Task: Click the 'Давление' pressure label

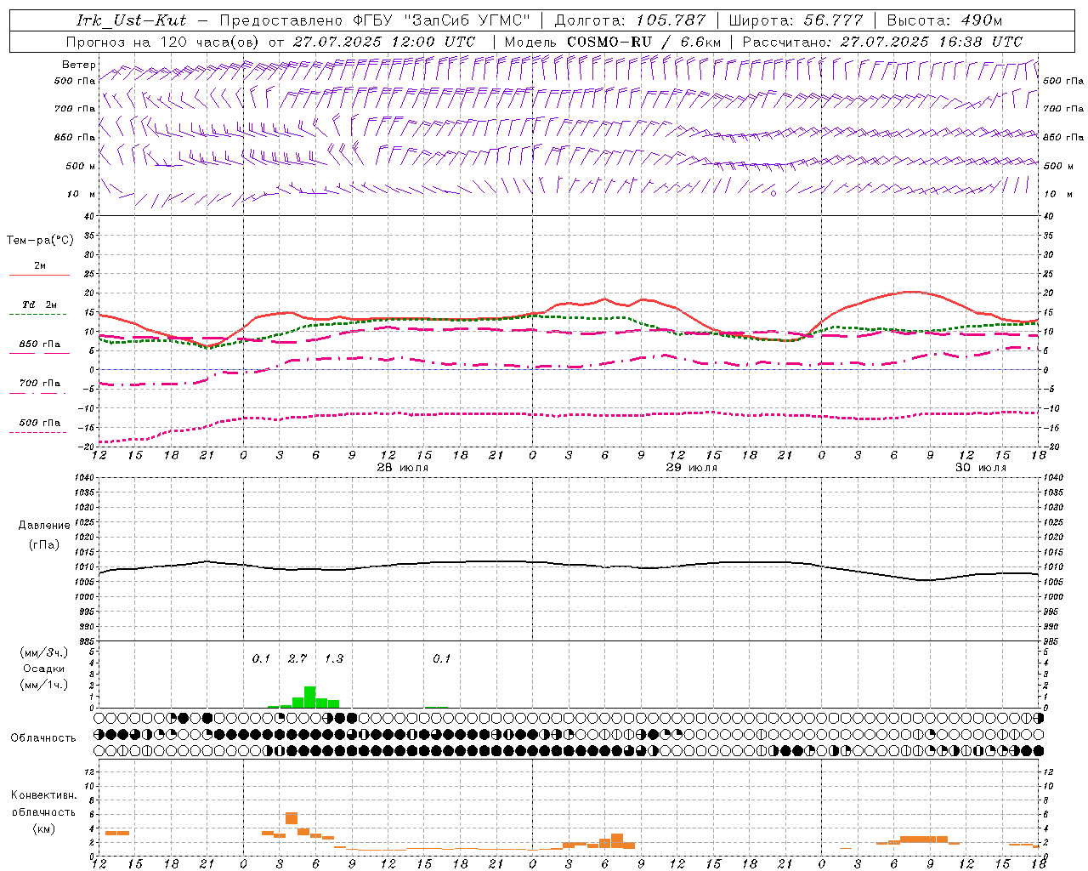Action: pyautogui.click(x=44, y=526)
